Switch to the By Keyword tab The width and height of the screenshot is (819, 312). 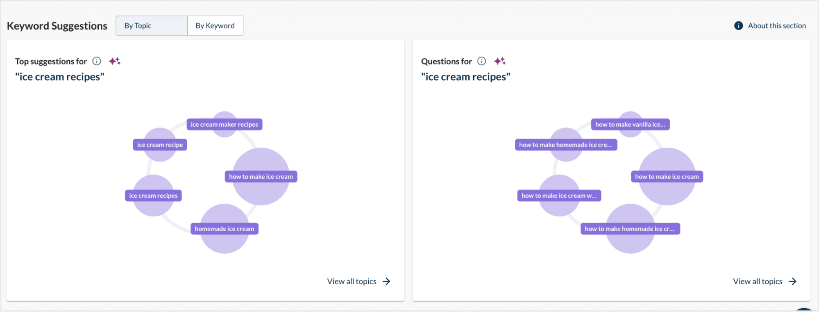[x=215, y=25]
